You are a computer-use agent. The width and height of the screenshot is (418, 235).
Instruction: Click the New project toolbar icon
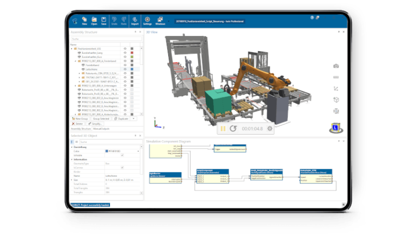pyautogui.click(x=84, y=21)
